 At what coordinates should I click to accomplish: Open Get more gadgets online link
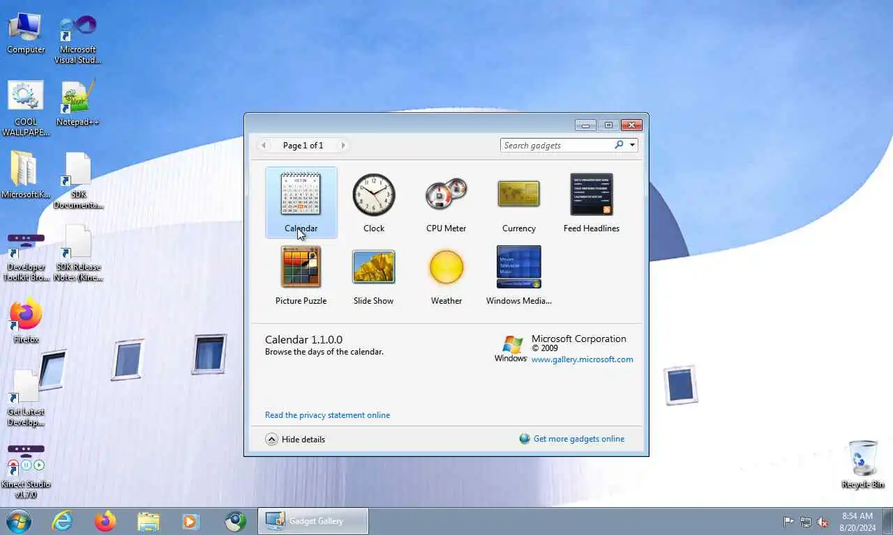pyautogui.click(x=579, y=439)
